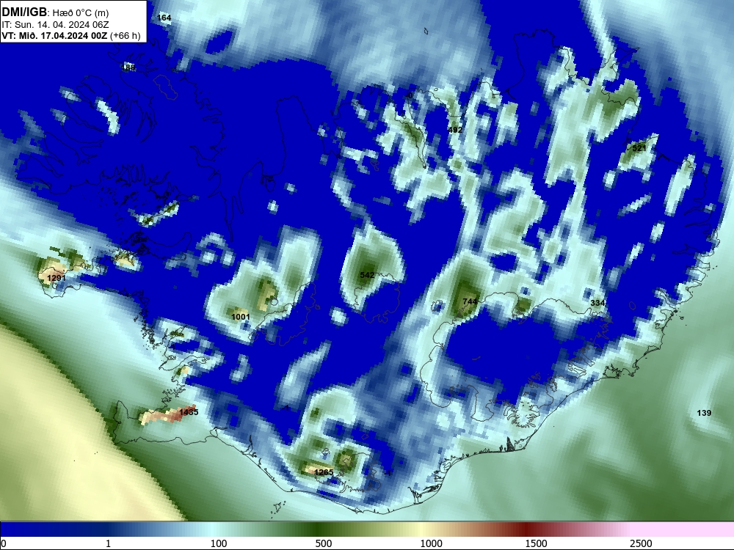Click the 1265 height value on map
The image size is (734, 550).
tap(324, 472)
